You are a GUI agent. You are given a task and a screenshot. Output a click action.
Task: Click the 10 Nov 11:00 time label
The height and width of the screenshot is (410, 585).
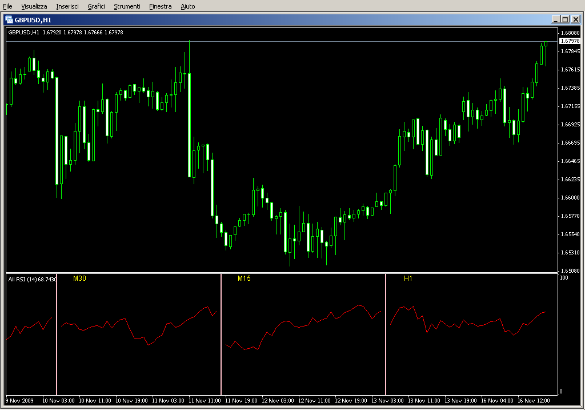[x=95, y=401]
